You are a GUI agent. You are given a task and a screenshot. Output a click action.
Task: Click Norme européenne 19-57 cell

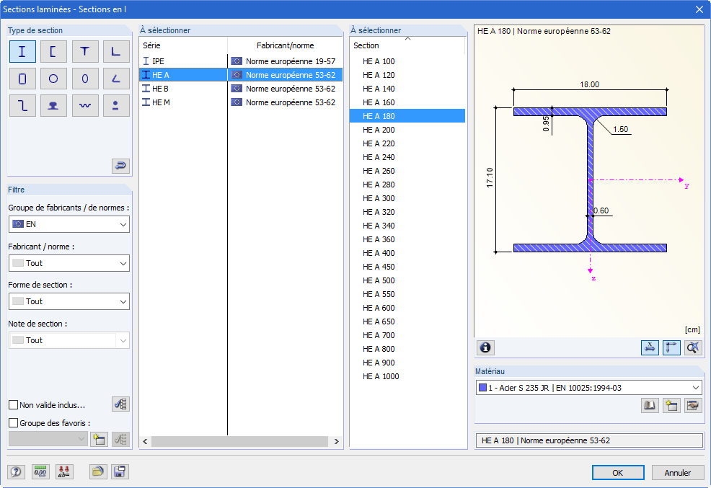coord(286,61)
